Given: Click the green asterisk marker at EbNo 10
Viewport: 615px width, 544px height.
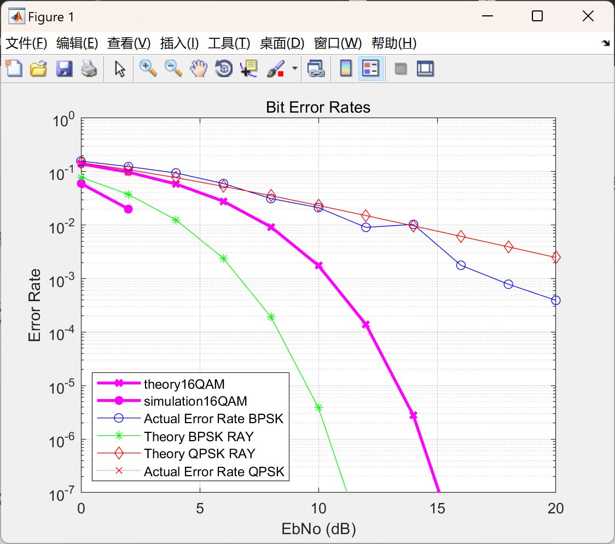Looking at the screenshot, I should pyautogui.click(x=318, y=408).
